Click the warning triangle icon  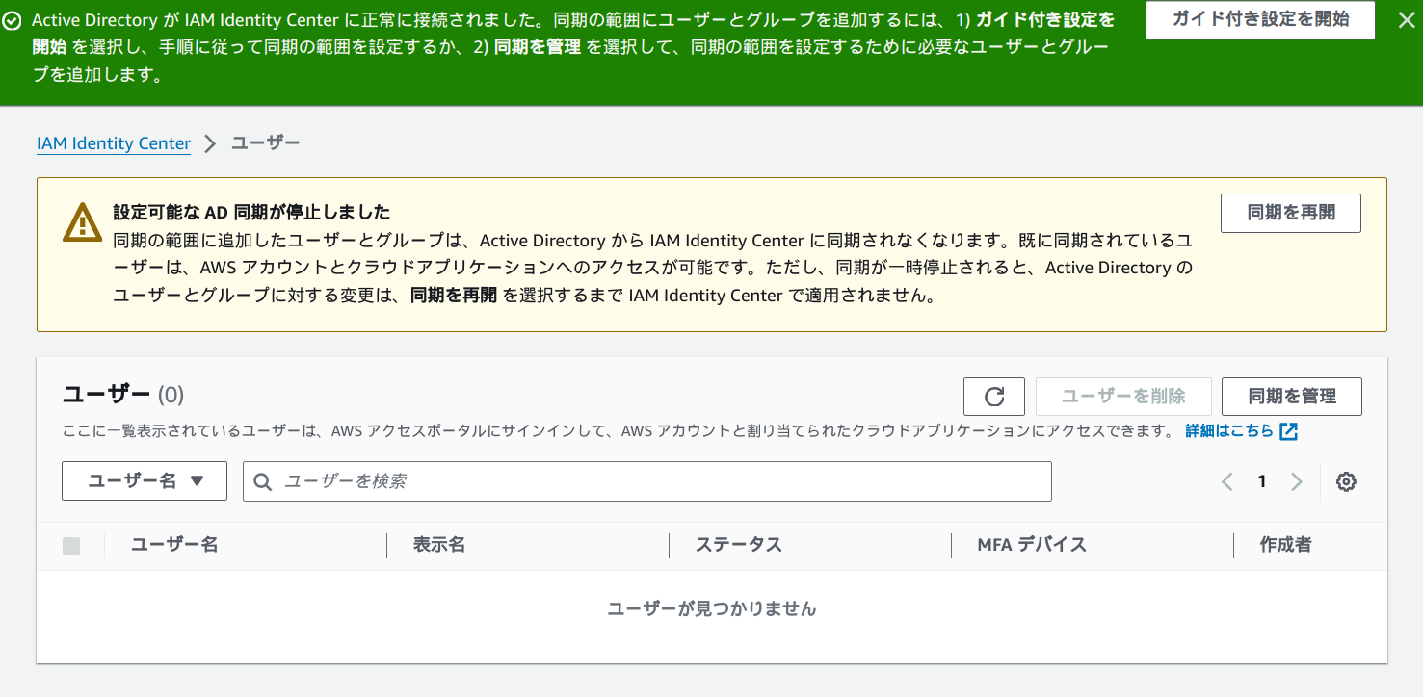[82, 221]
